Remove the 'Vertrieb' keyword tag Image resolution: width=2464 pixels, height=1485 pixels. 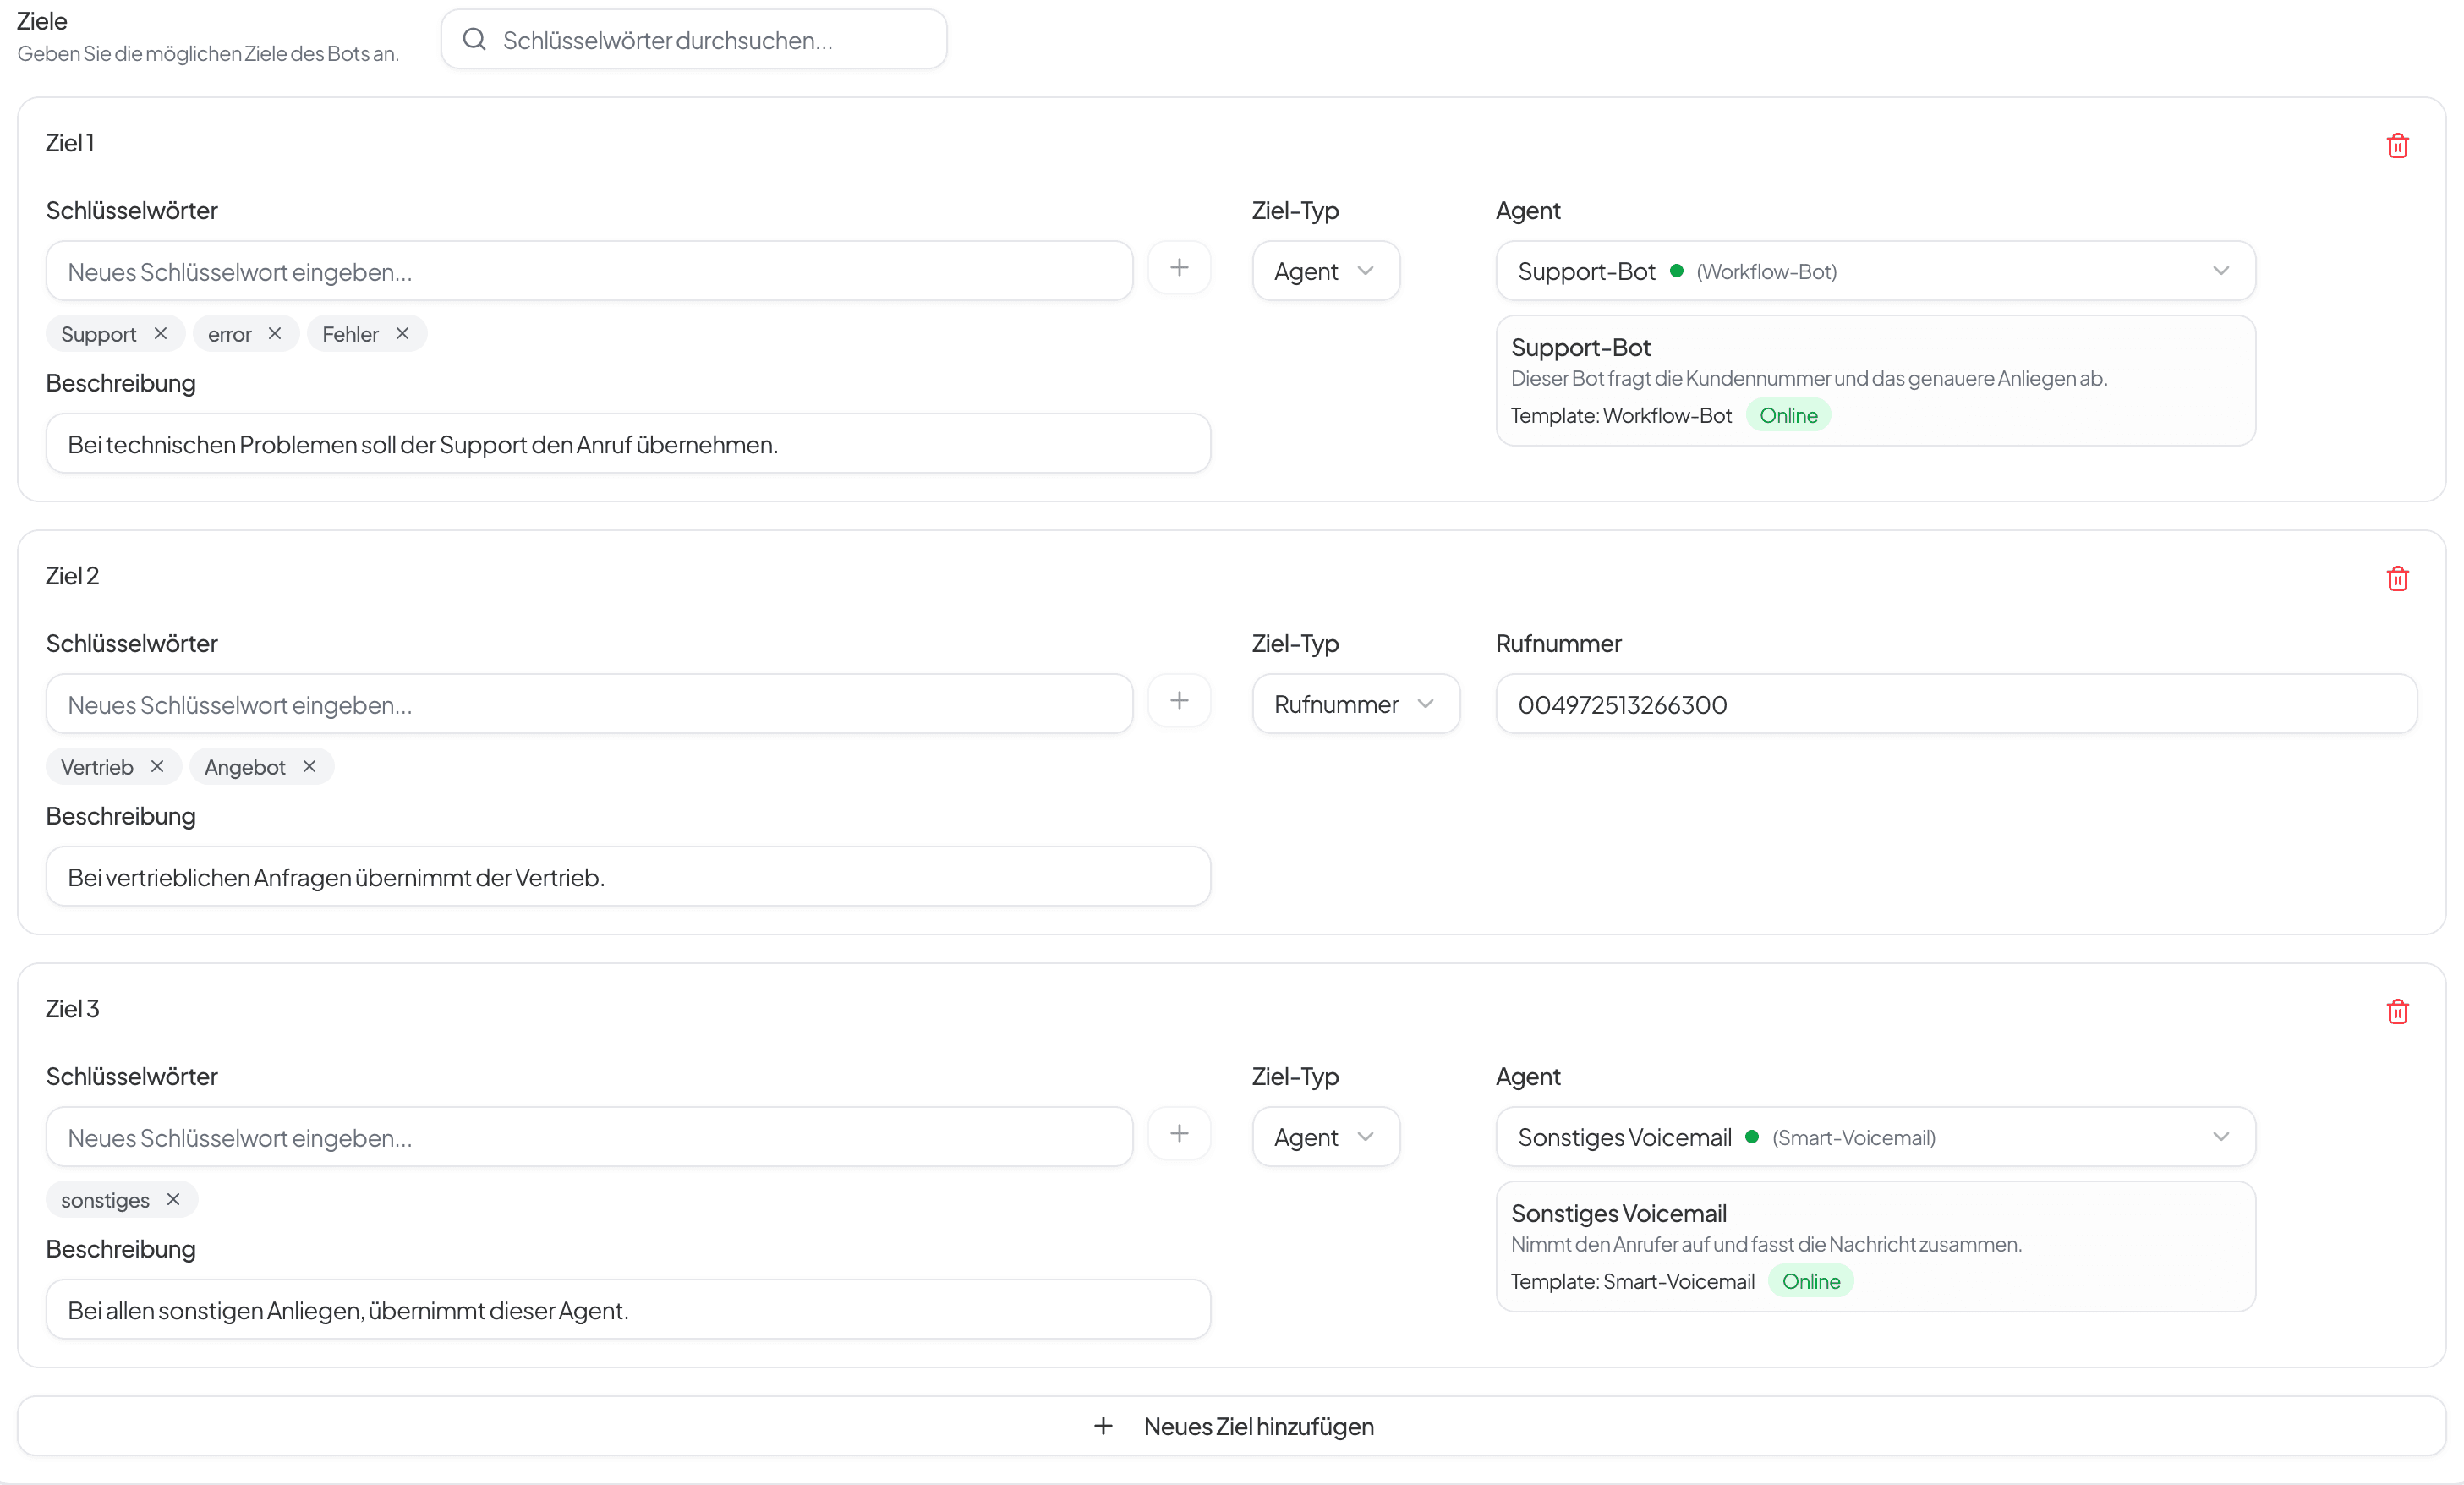pyautogui.click(x=157, y=767)
